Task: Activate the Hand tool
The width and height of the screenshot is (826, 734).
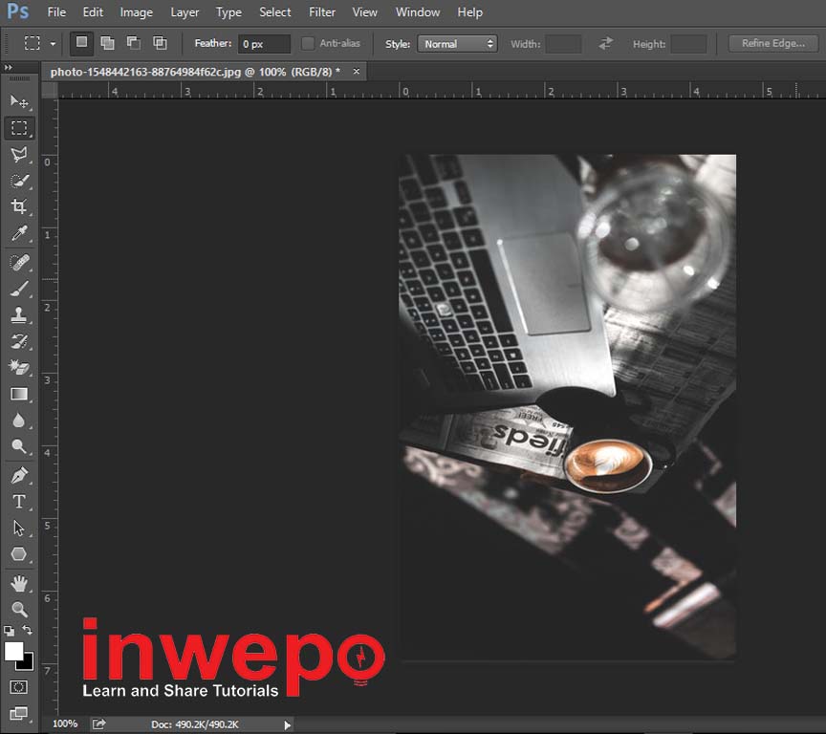Action: (18, 583)
